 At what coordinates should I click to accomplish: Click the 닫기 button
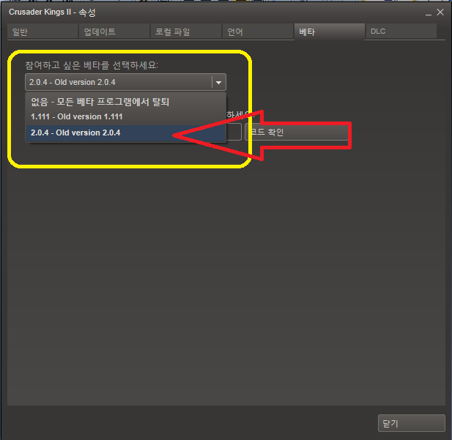412,423
